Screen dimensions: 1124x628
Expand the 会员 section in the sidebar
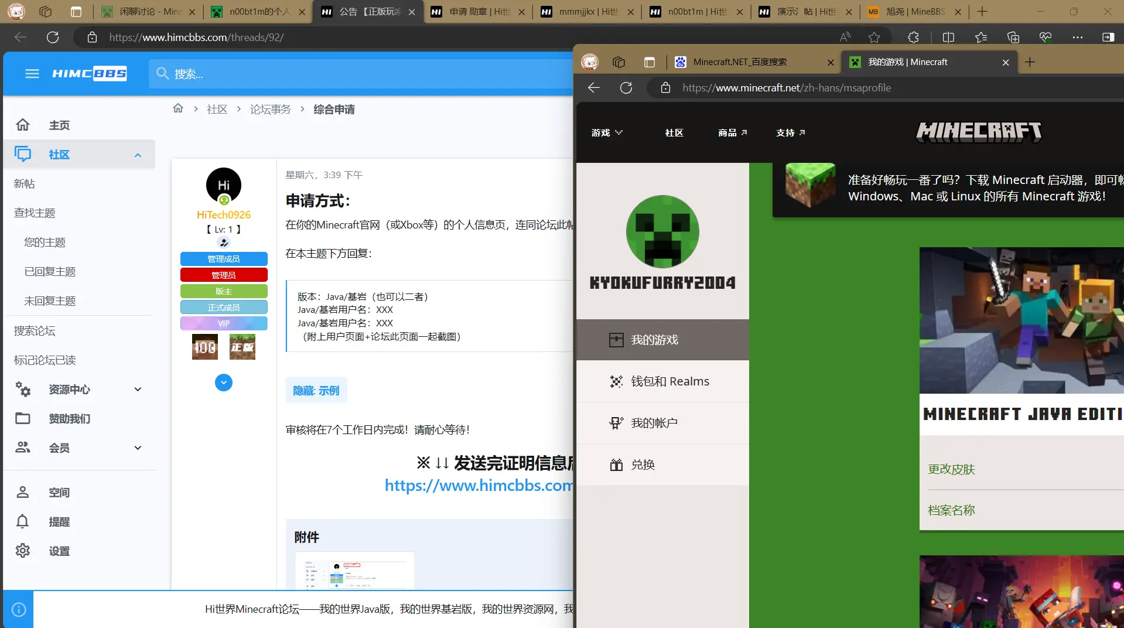click(138, 448)
